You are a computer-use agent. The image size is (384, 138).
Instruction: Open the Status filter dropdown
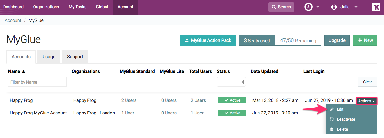click(x=231, y=82)
